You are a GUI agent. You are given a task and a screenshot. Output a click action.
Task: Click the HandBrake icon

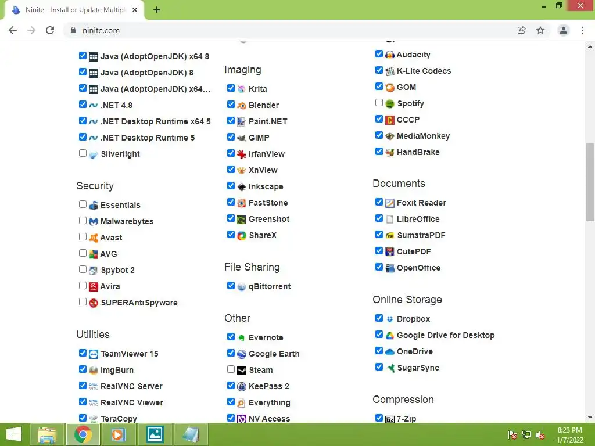pos(390,153)
